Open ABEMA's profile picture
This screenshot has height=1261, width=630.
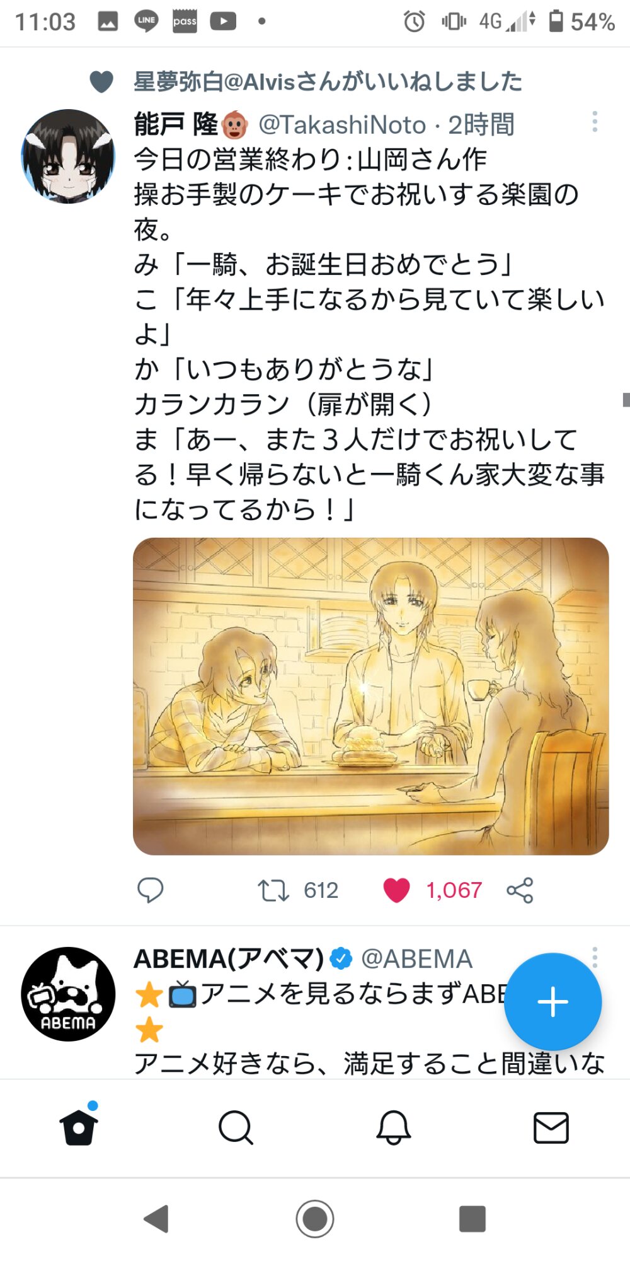[x=68, y=994]
